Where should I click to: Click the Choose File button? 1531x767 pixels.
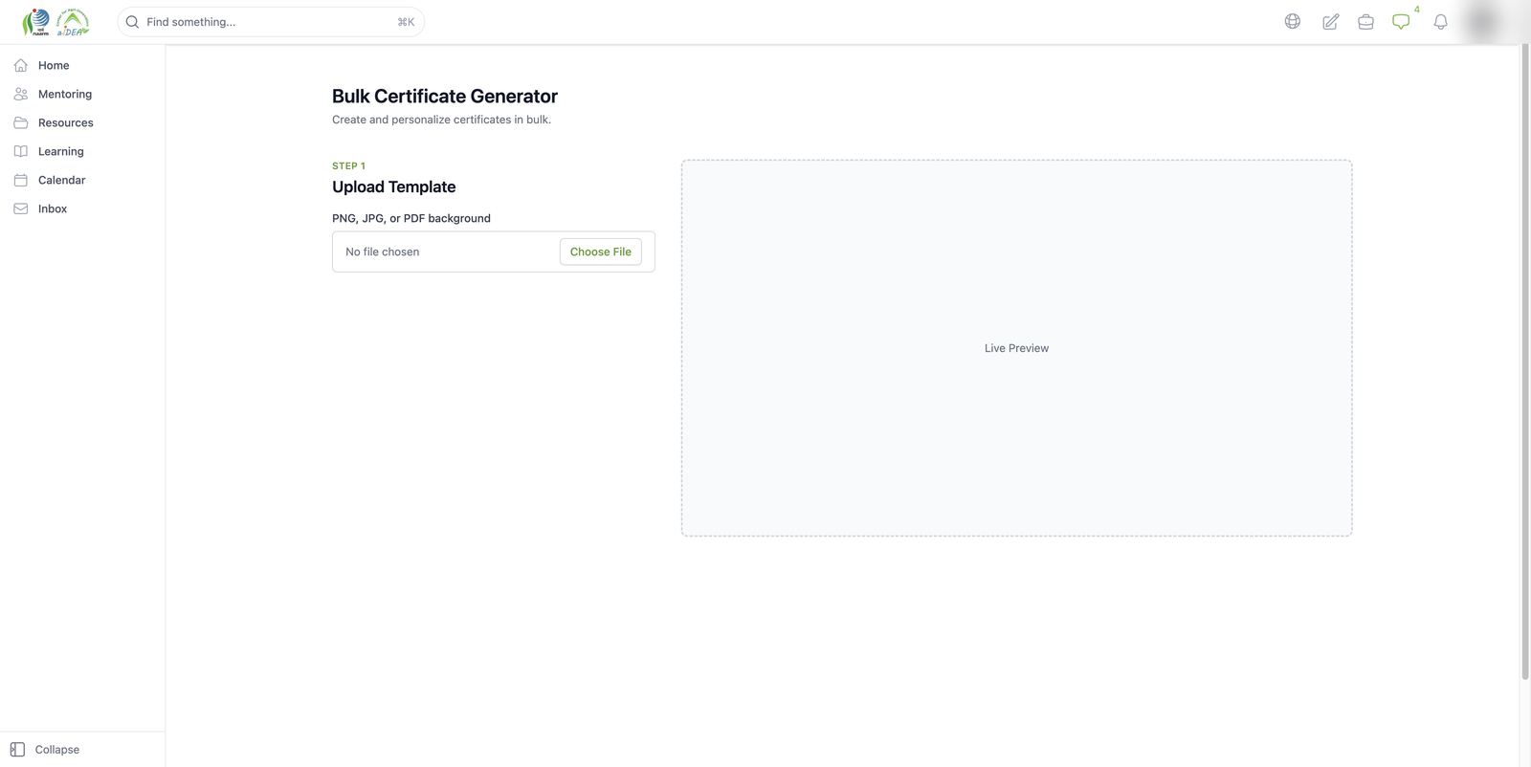coord(601,252)
